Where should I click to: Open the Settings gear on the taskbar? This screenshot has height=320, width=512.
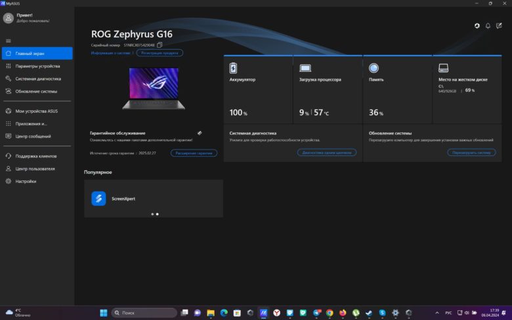click(x=395, y=313)
